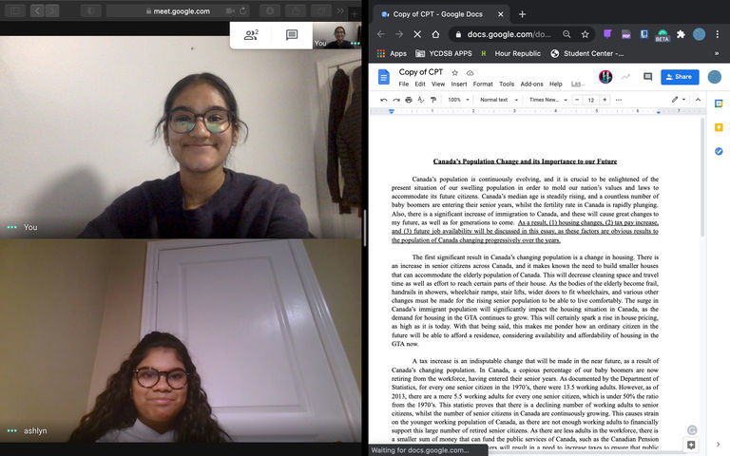The height and width of the screenshot is (456, 730).
Task: Click the Safari sidebar toggle button
Action: point(14,10)
